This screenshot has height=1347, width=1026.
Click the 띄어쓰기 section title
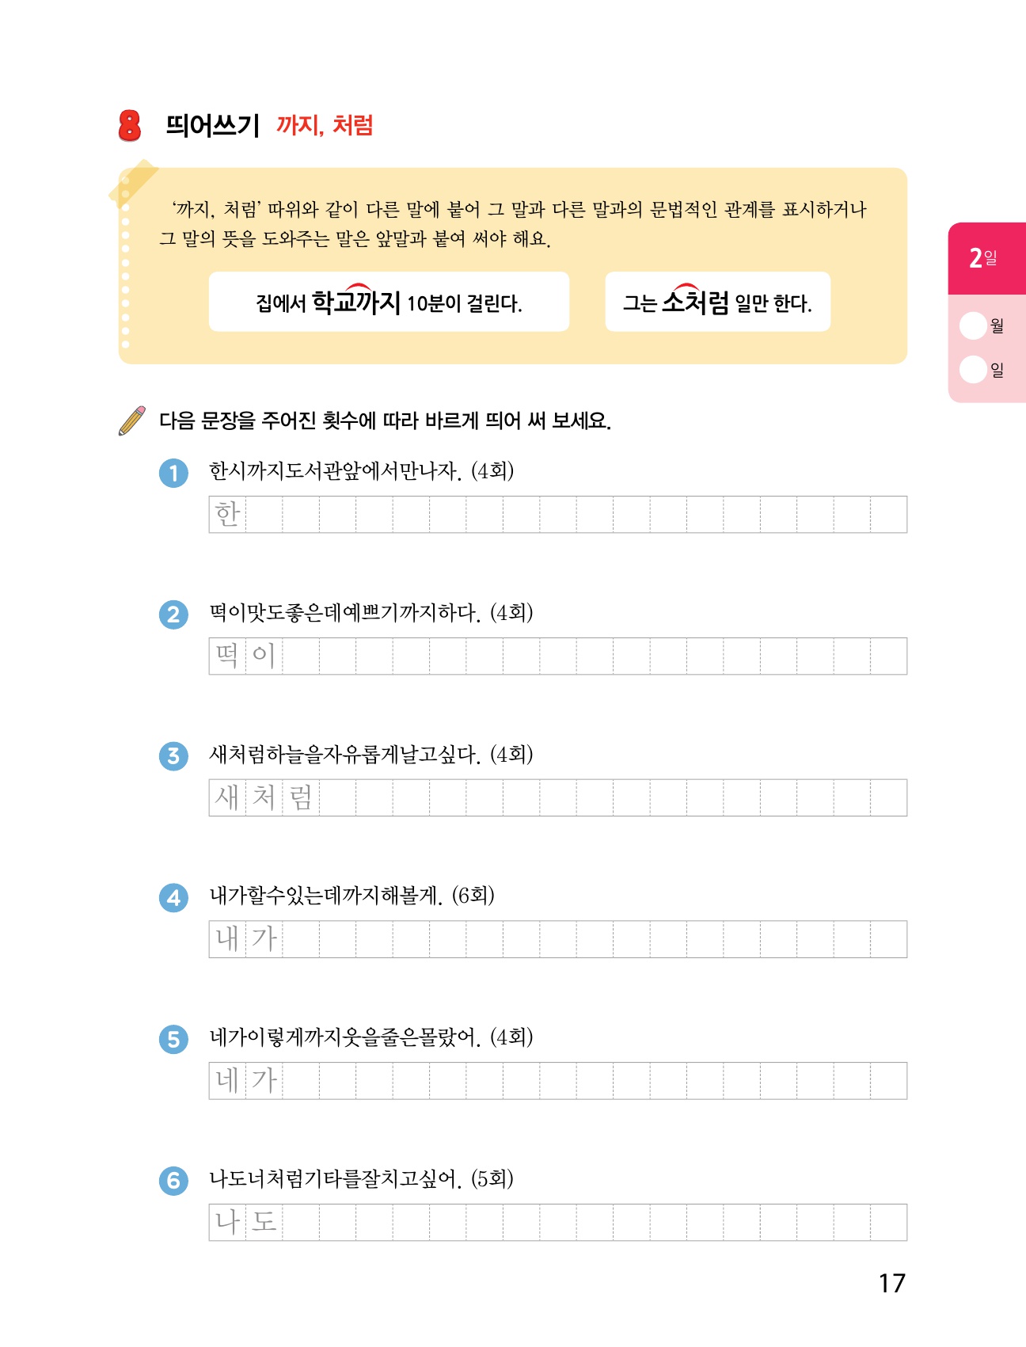pyautogui.click(x=212, y=126)
